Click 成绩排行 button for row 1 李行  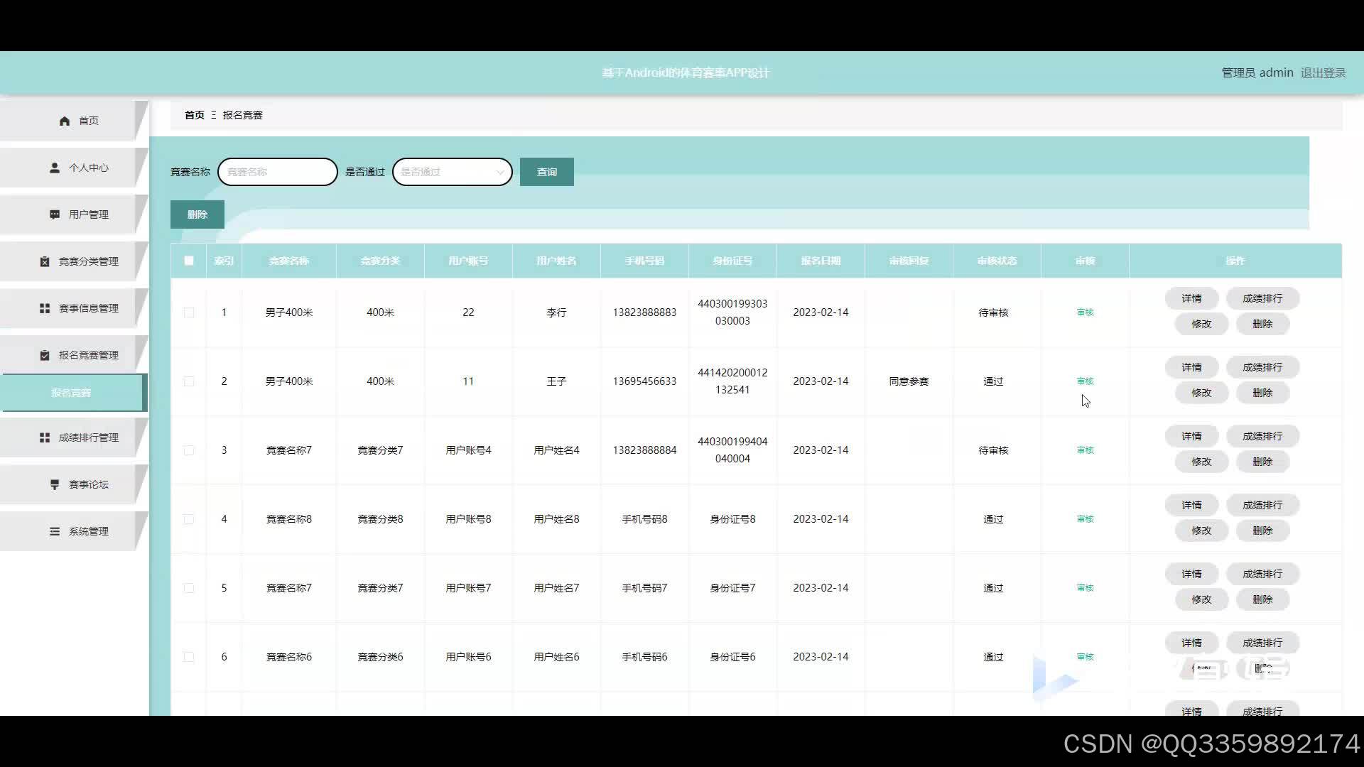(1262, 298)
